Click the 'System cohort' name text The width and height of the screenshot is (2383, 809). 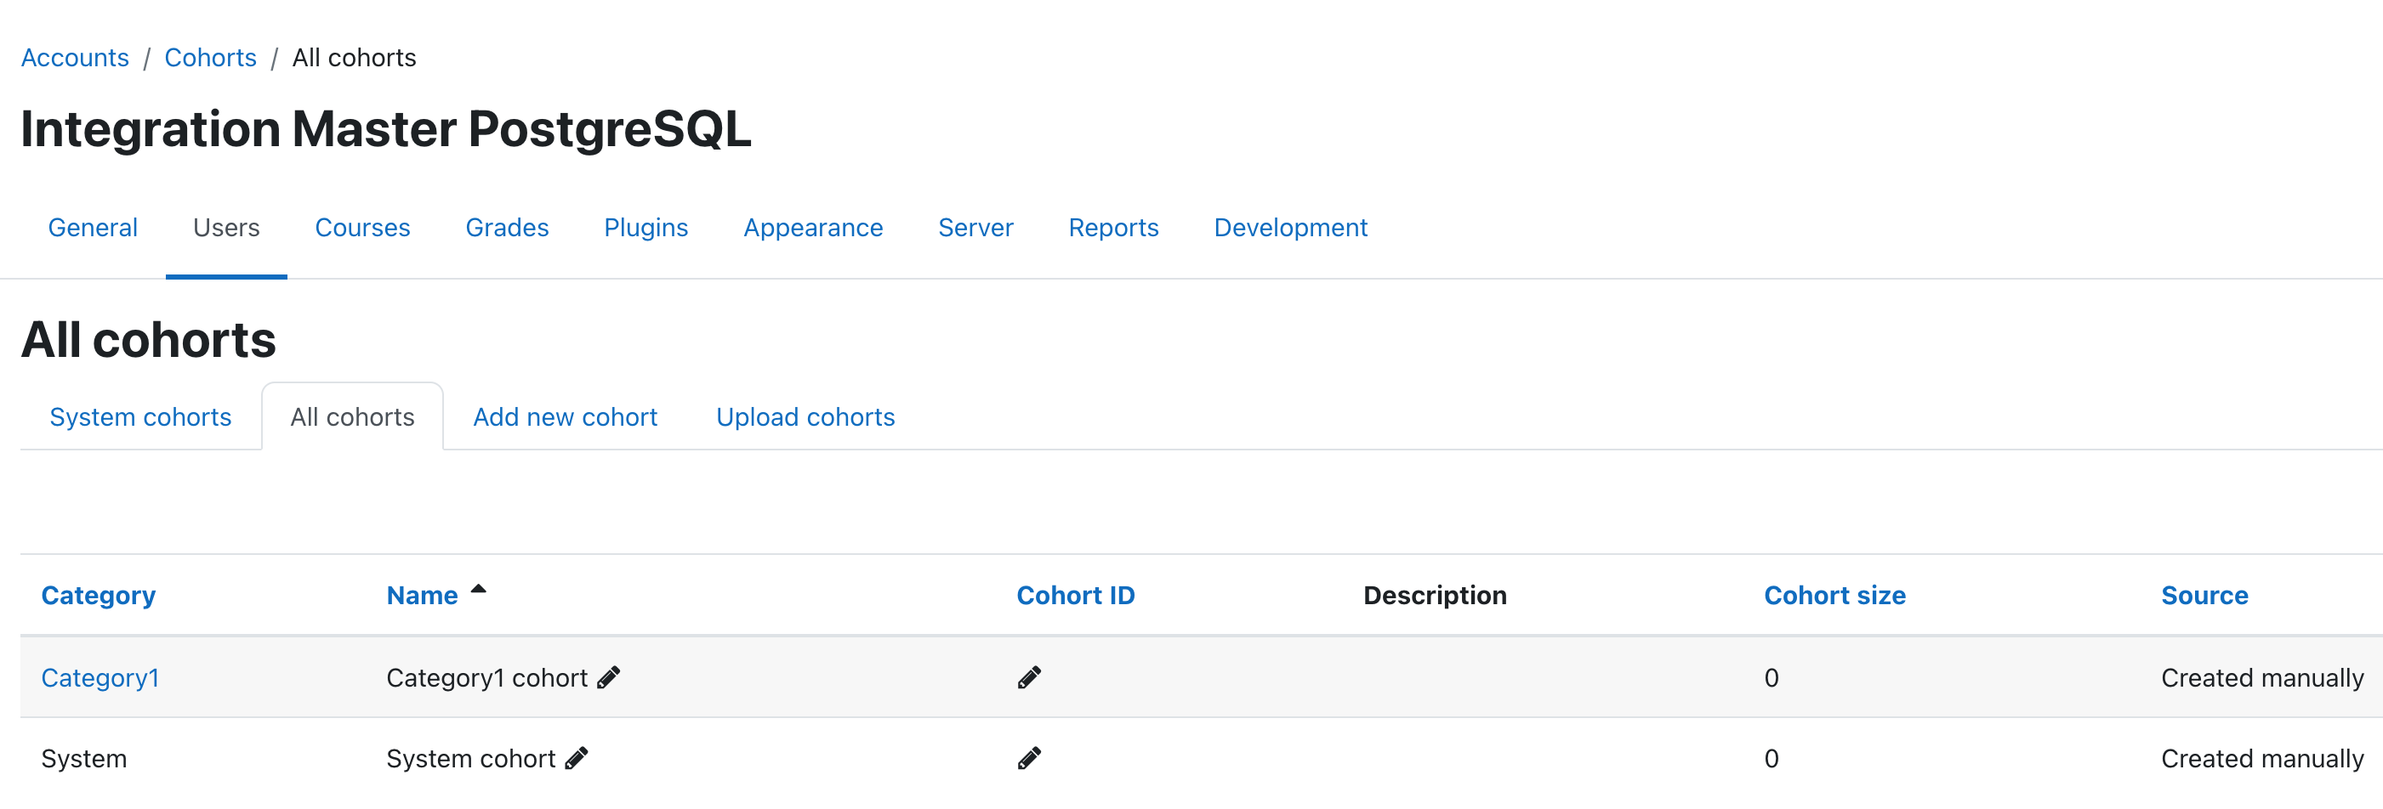click(471, 758)
